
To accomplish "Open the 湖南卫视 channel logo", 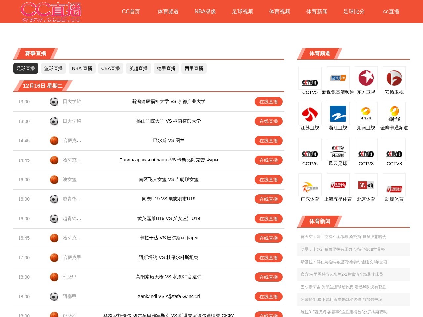I will pyautogui.click(x=366, y=114).
